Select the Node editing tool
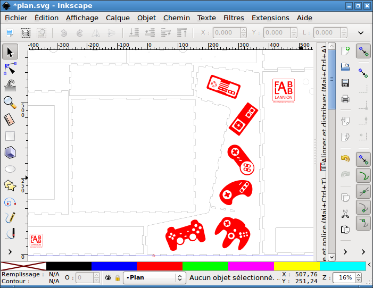The image size is (373, 288). (10, 69)
